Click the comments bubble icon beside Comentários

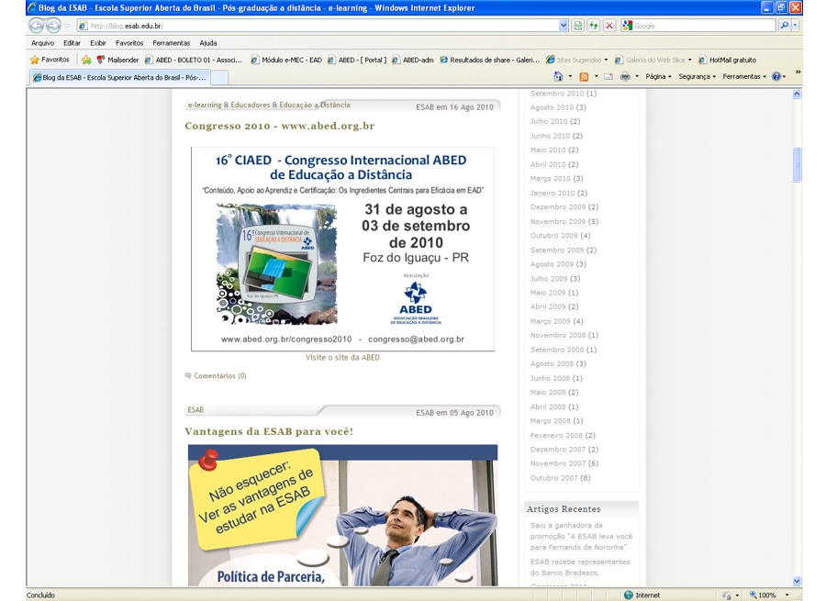[x=188, y=375]
